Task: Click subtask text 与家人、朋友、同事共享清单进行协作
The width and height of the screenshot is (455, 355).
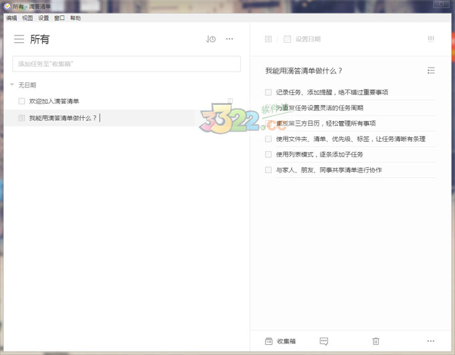Action: 329,170
